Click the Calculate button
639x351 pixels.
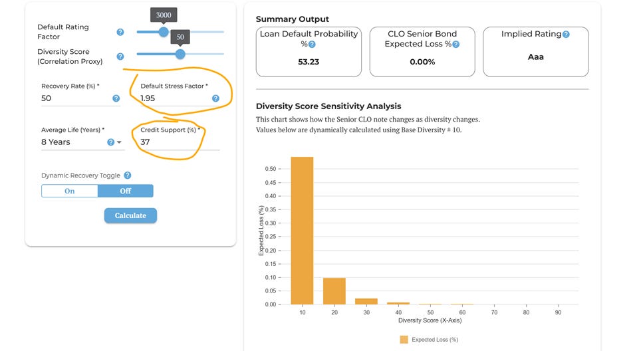(x=130, y=215)
